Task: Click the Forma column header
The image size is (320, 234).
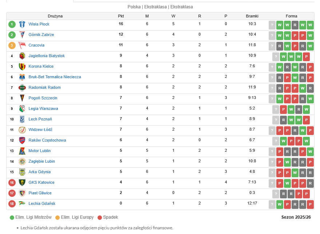Action: (291, 16)
